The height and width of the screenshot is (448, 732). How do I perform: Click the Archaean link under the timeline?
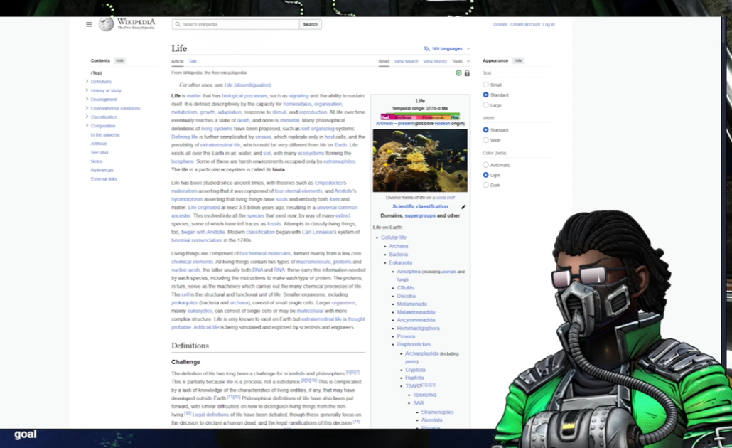pos(384,124)
